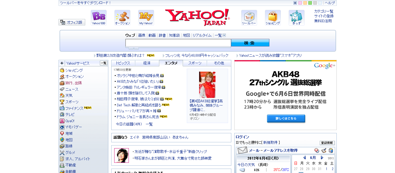Screen dimensions: 395x173
Task: Open the singer portrait thumbnail
Action: click(122, 155)
